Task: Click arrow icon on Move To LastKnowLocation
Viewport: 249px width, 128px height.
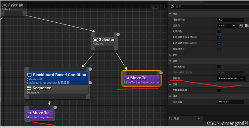Action: pyautogui.click(x=127, y=78)
